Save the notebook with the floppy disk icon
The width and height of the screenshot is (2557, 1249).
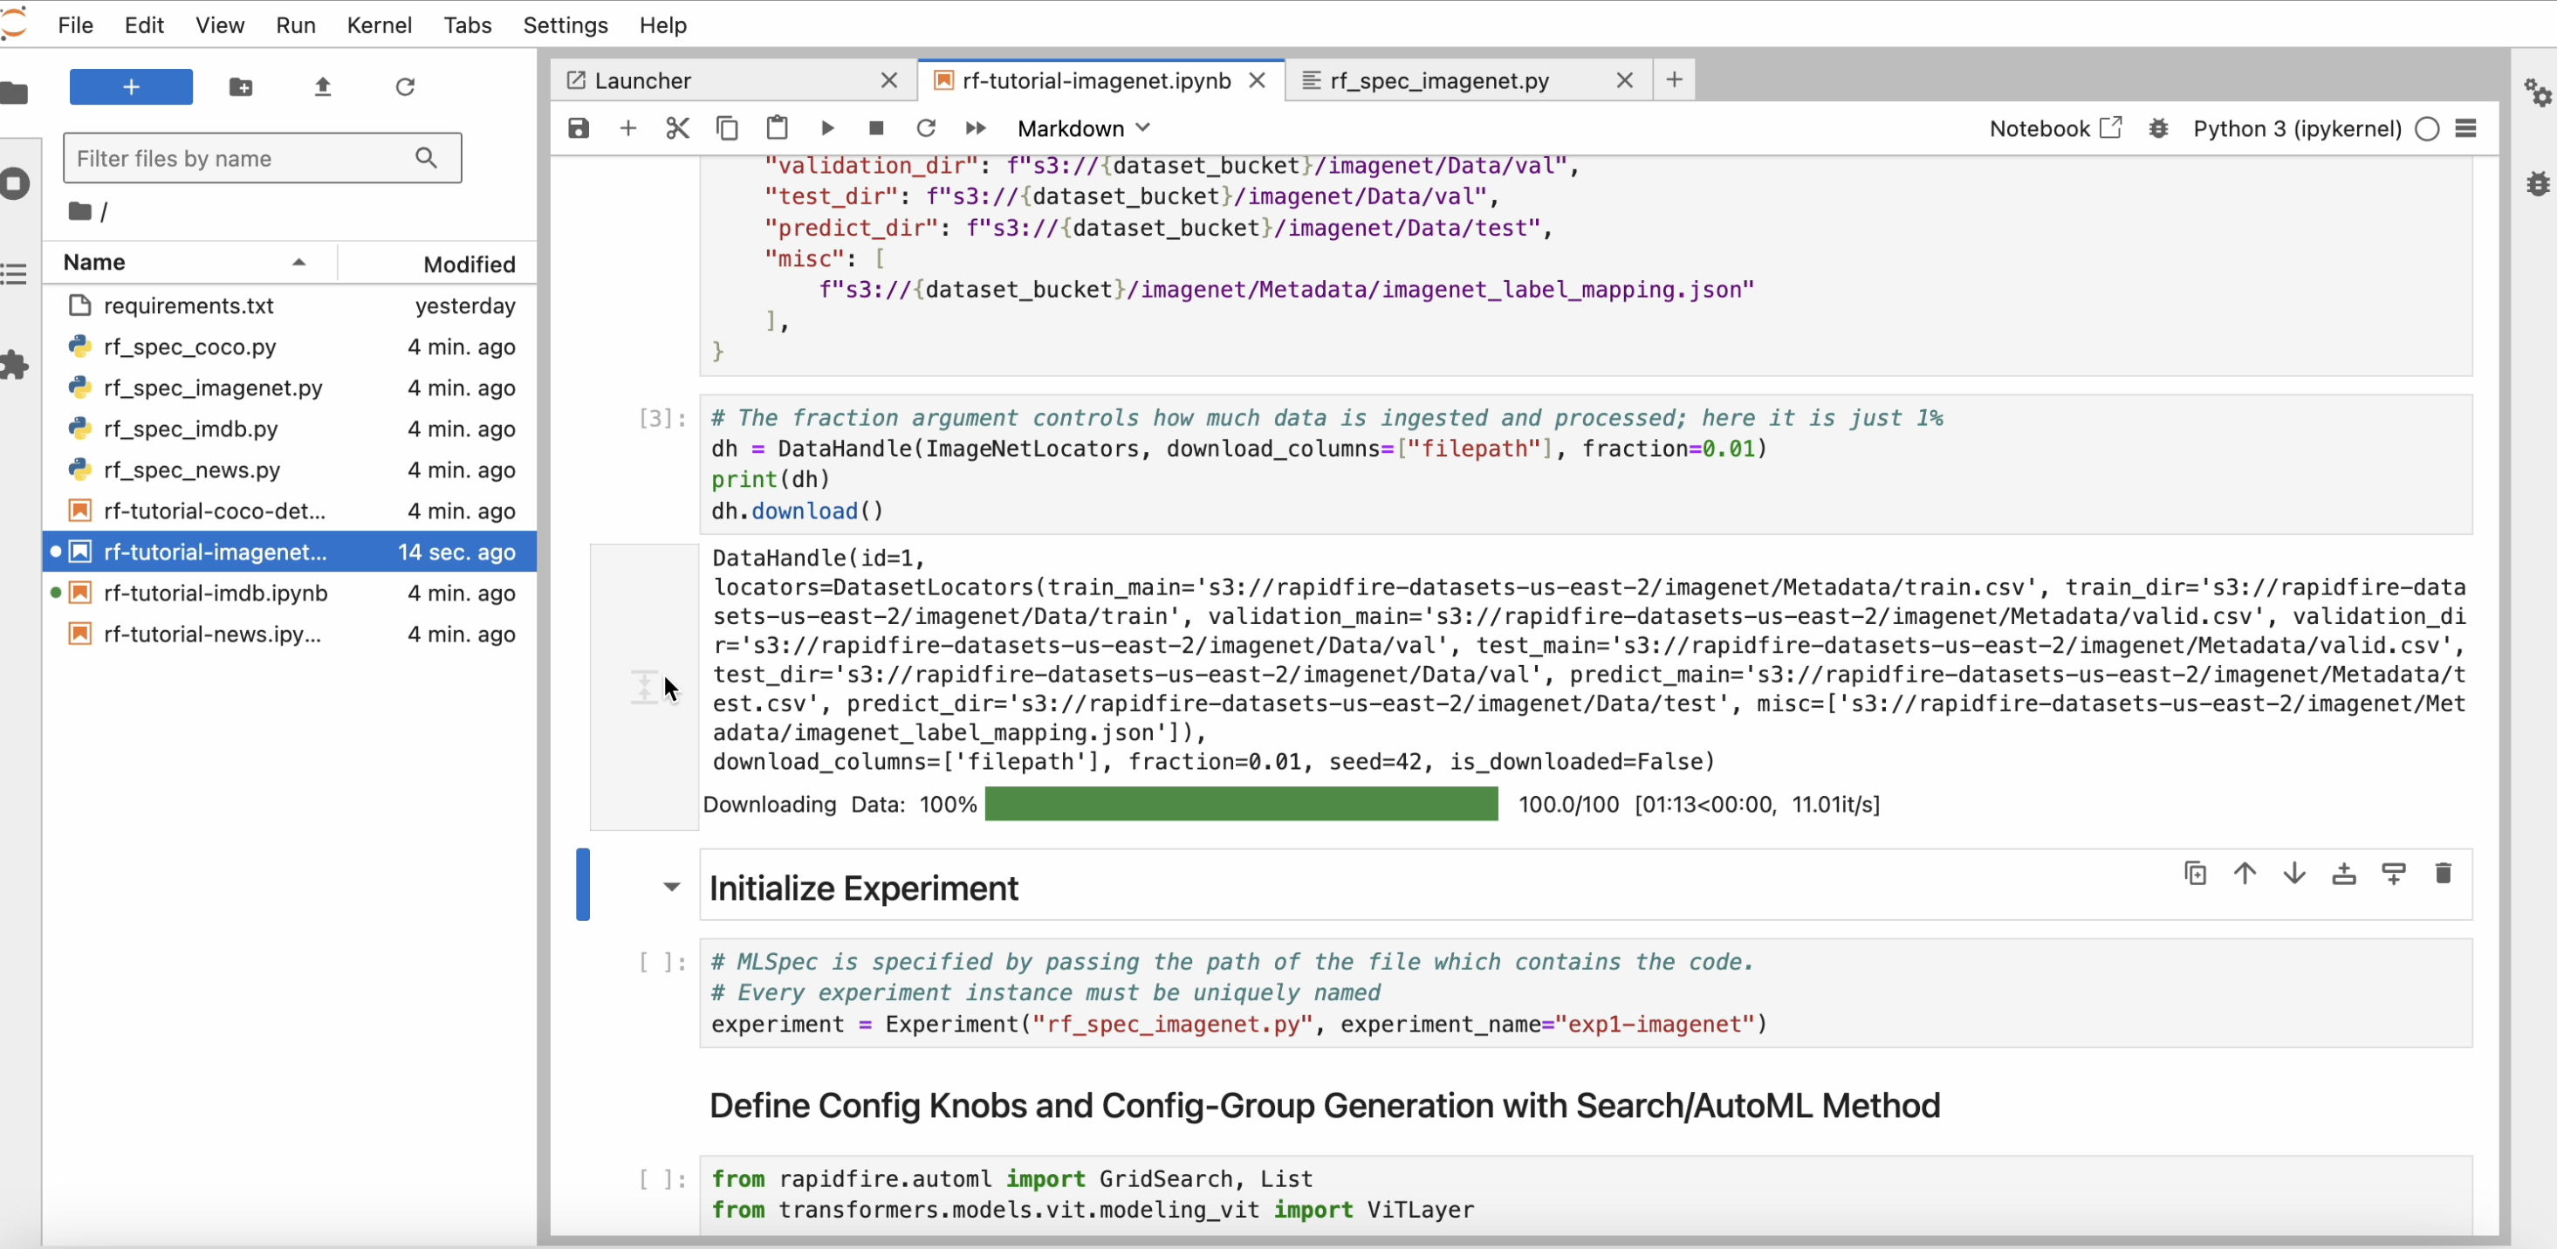[x=579, y=128]
